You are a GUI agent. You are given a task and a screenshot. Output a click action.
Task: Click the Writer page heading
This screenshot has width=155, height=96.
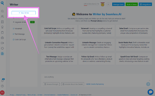pos(14,4)
